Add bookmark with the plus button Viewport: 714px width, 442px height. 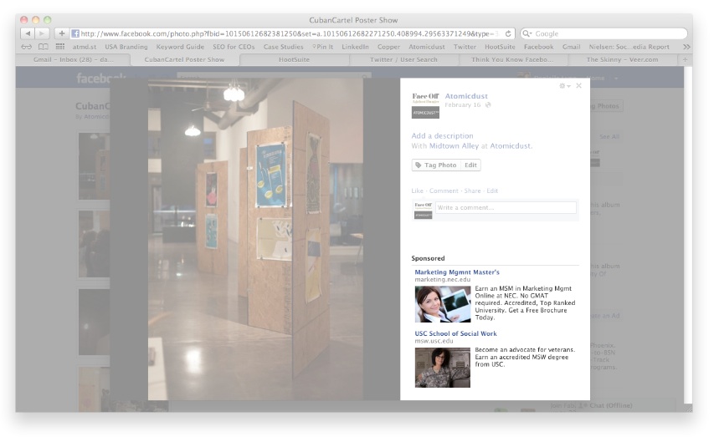[61, 33]
